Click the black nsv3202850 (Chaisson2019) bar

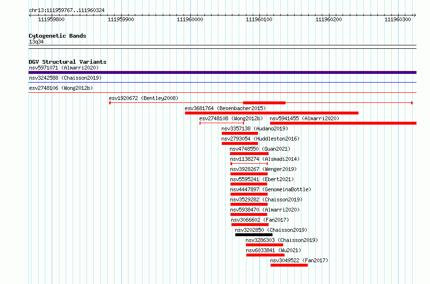(x=254, y=235)
